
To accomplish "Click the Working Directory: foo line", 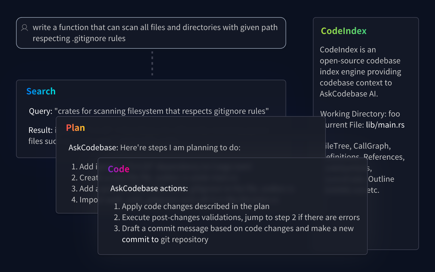I will pos(360,114).
